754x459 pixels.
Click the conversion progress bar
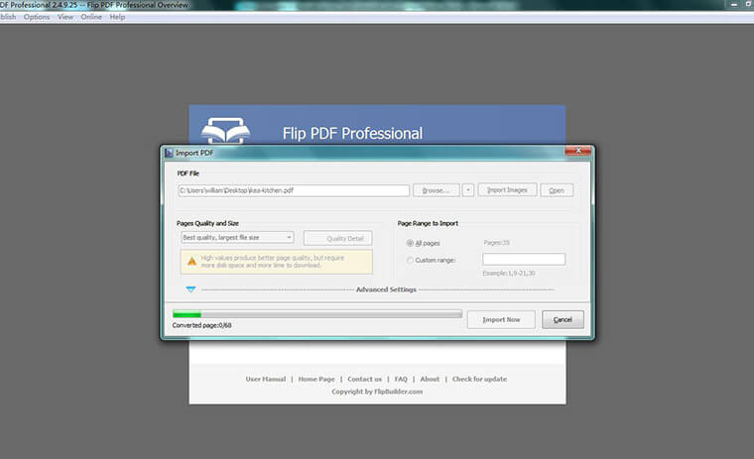coord(317,314)
